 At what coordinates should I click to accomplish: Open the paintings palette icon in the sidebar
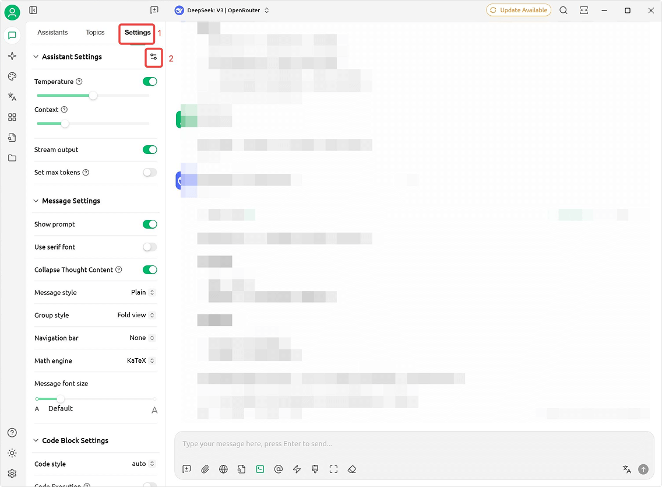tap(12, 76)
